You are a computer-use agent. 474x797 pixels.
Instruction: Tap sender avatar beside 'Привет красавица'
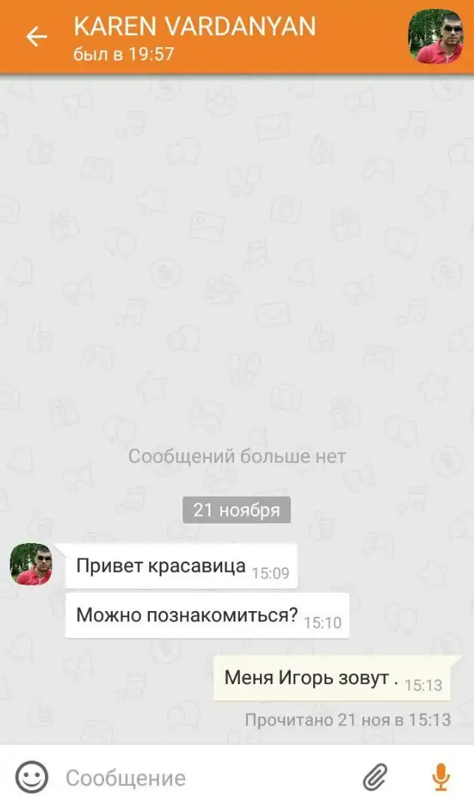click(31, 565)
